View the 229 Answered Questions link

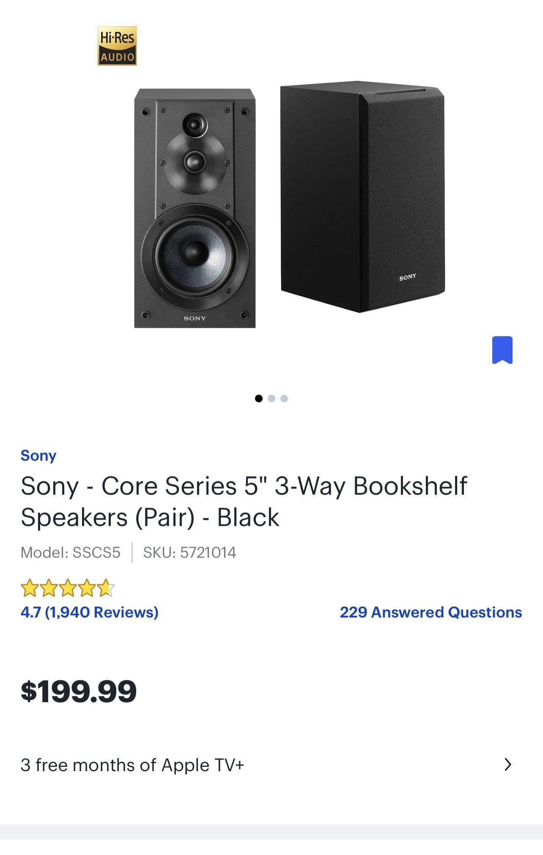[431, 612]
